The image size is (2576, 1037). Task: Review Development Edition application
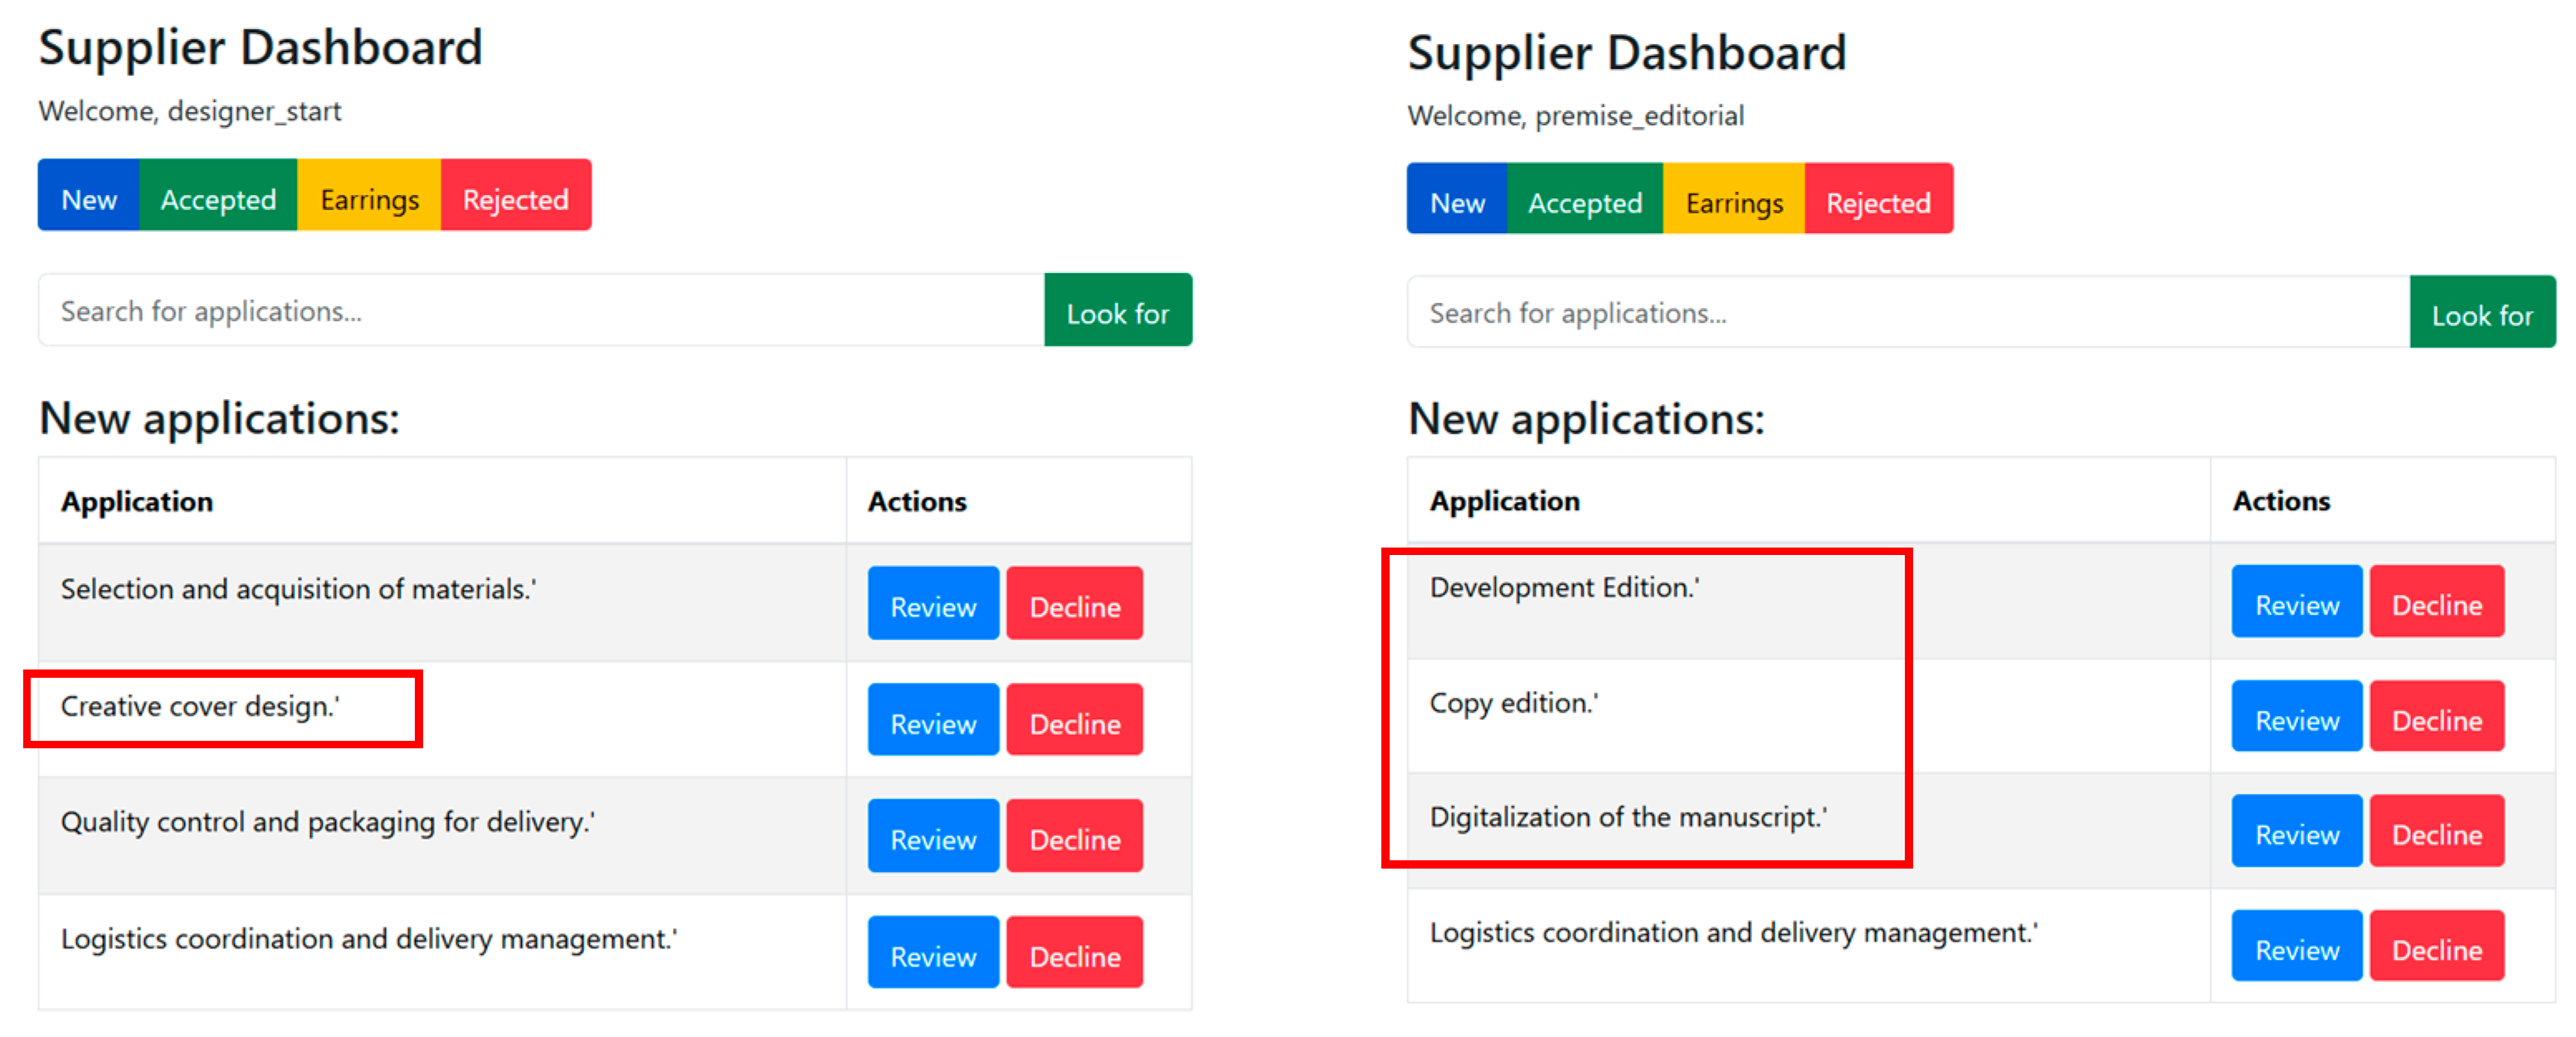tap(2296, 603)
